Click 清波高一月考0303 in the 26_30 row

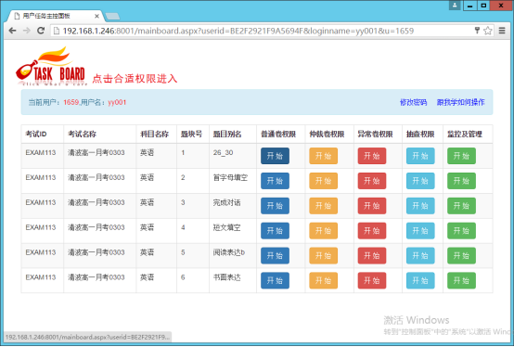tap(96, 152)
